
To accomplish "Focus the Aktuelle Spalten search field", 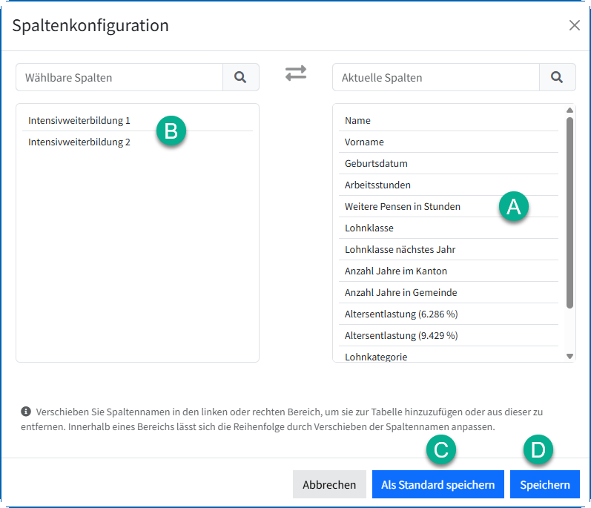I will pyautogui.click(x=436, y=77).
